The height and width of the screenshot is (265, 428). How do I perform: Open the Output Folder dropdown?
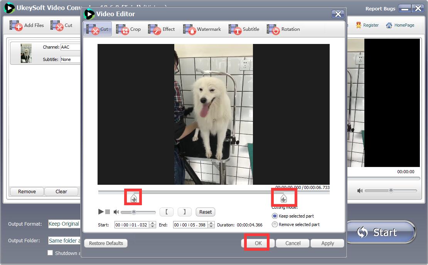click(64, 240)
